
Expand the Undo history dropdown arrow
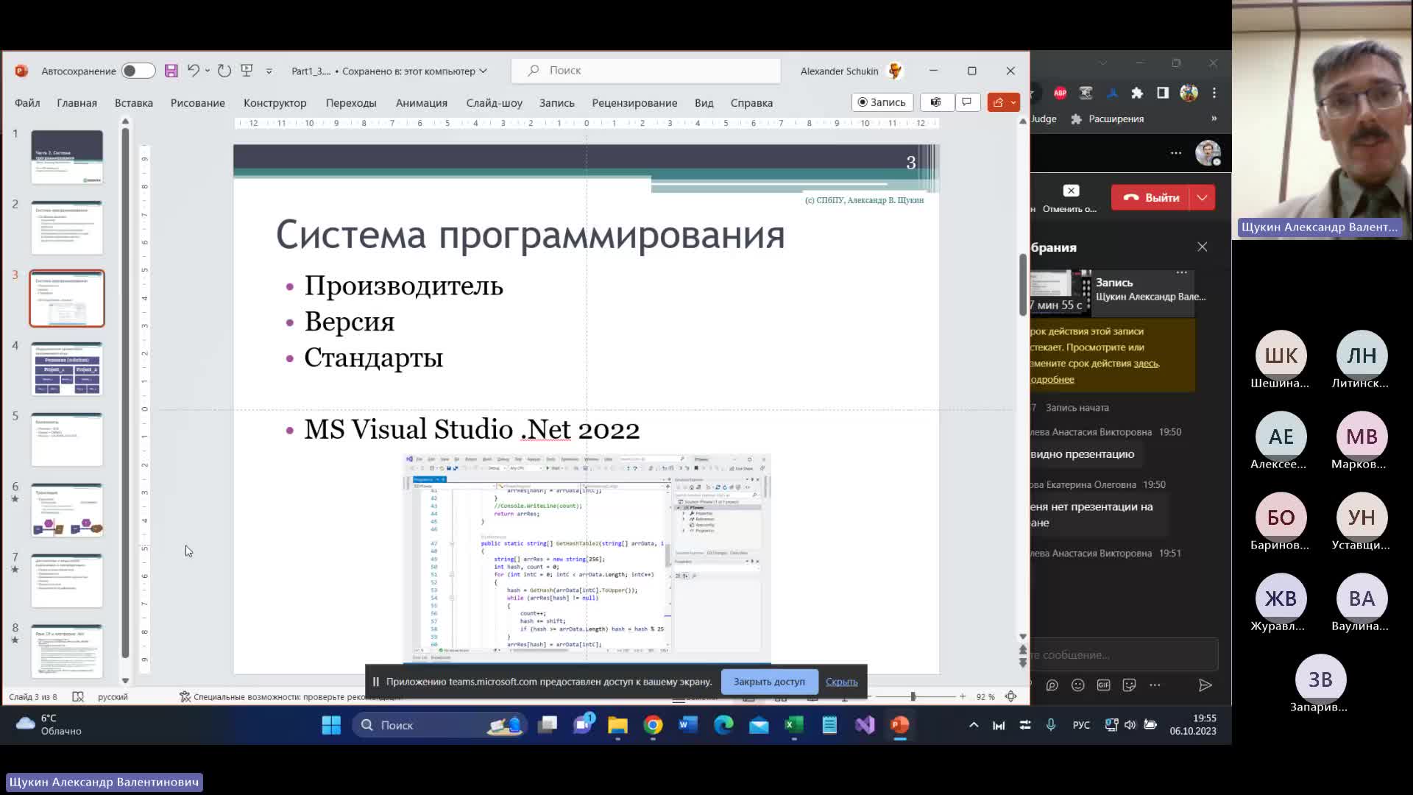tap(208, 71)
